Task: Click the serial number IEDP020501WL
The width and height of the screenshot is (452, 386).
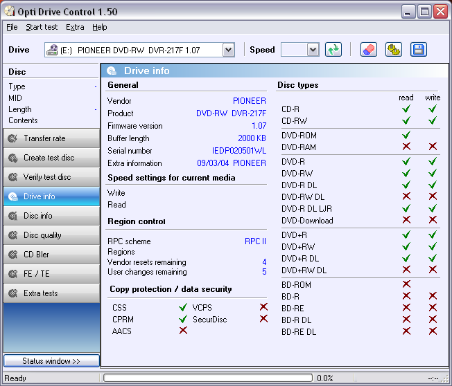Action: [x=239, y=151]
